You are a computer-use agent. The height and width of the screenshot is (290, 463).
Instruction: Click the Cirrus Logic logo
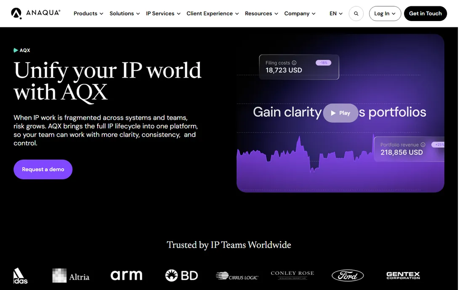(x=237, y=276)
